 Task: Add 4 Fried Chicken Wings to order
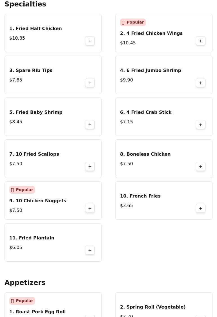[201, 41]
